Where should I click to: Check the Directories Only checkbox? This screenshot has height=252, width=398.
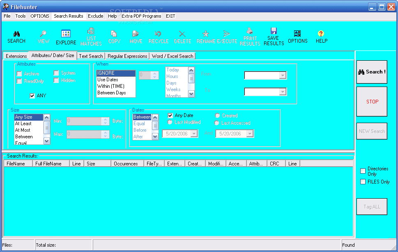coord(363,171)
